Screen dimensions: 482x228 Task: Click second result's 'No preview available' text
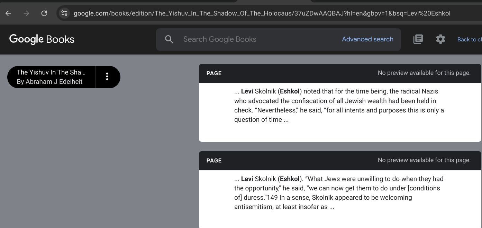pyautogui.click(x=424, y=160)
